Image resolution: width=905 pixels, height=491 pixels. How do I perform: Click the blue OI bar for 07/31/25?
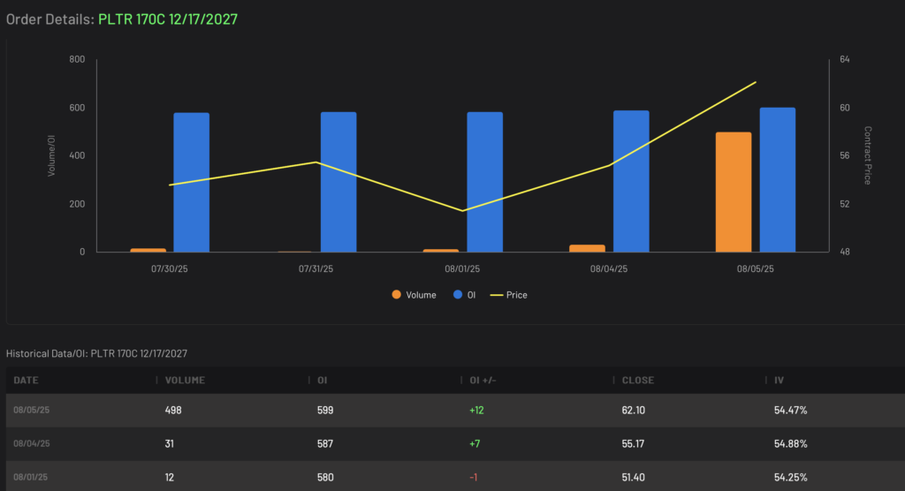pos(338,182)
